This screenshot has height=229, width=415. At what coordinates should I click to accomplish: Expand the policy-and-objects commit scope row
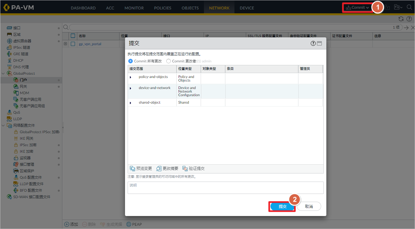tap(131, 77)
